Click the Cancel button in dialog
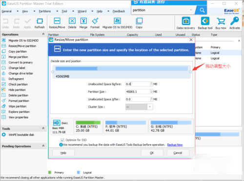 tap(178, 153)
